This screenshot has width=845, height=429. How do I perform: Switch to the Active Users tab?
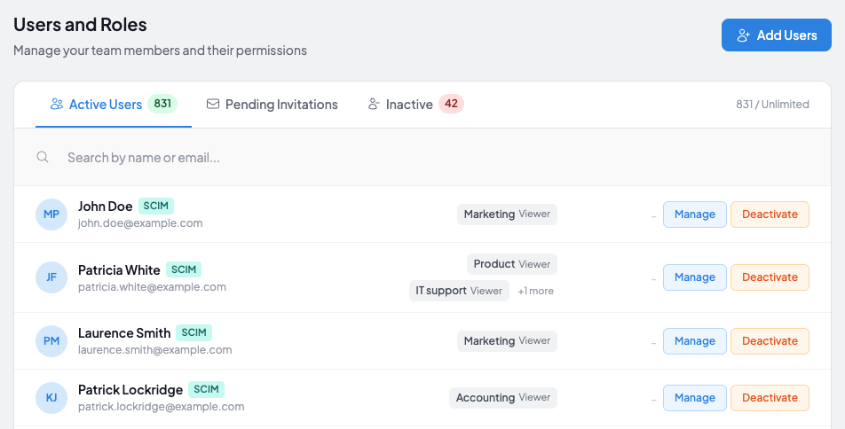coord(114,104)
